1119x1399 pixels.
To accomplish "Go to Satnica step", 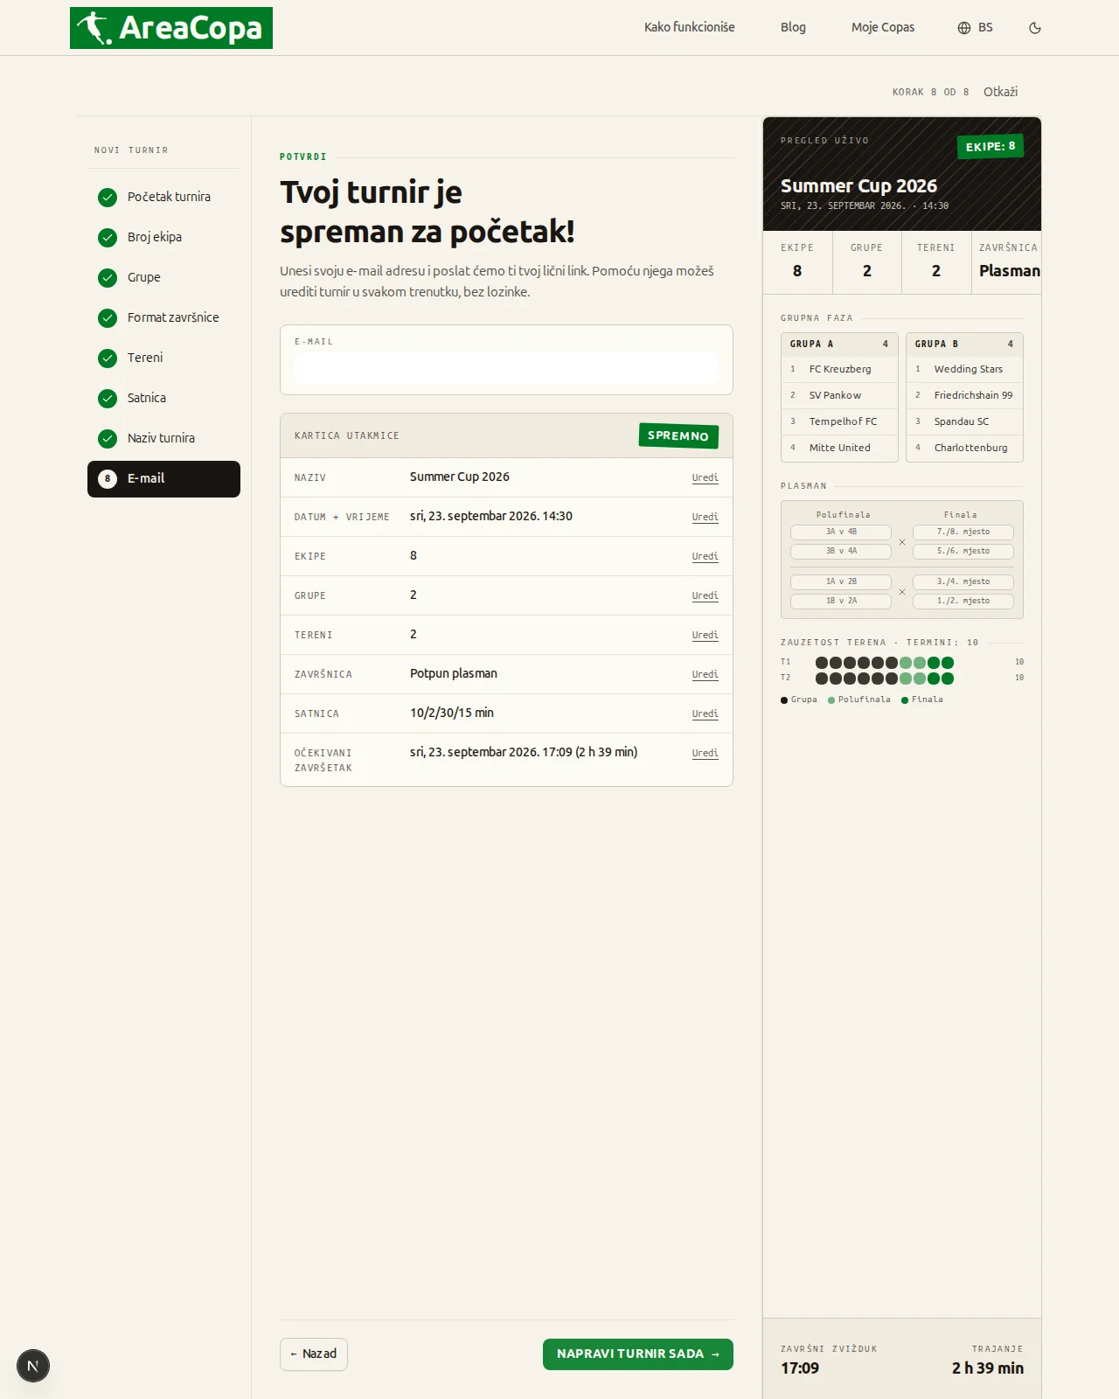I will coord(163,399).
